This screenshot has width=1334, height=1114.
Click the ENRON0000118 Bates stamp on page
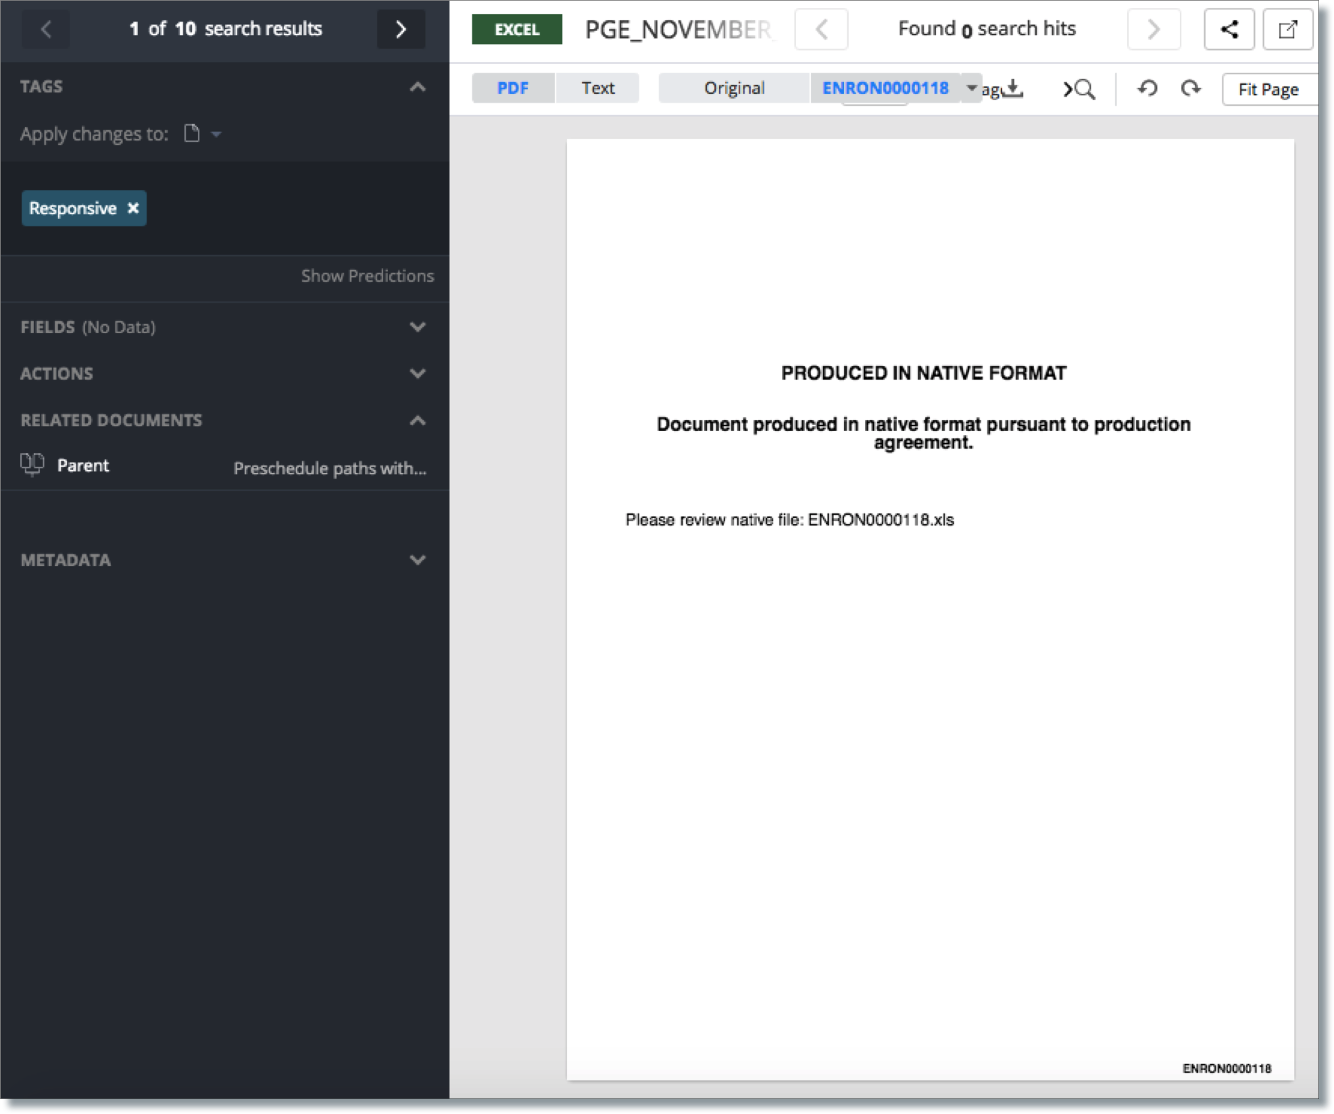[x=1227, y=1068]
